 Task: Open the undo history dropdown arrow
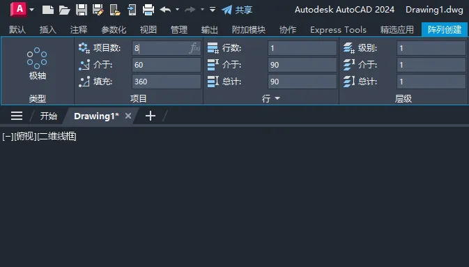[x=178, y=10]
